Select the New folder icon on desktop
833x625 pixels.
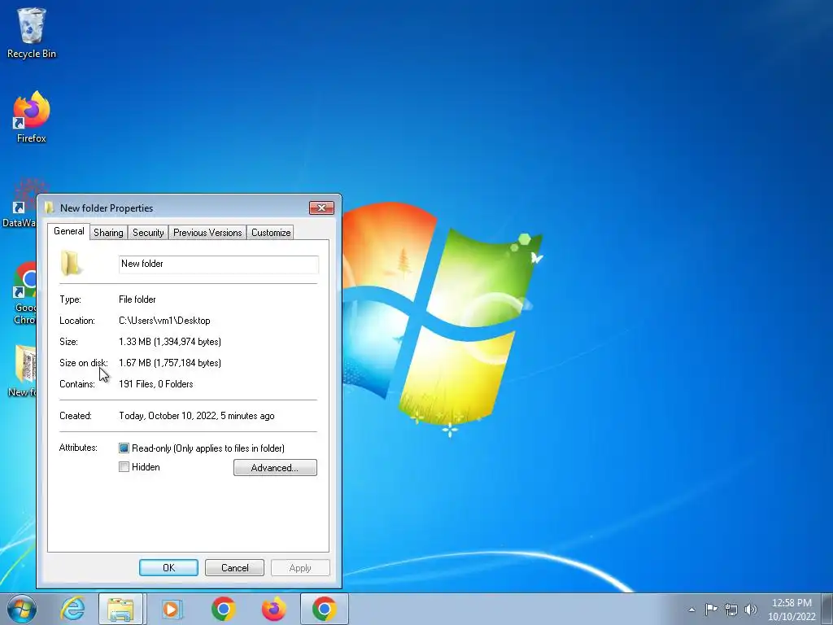click(22, 370)
